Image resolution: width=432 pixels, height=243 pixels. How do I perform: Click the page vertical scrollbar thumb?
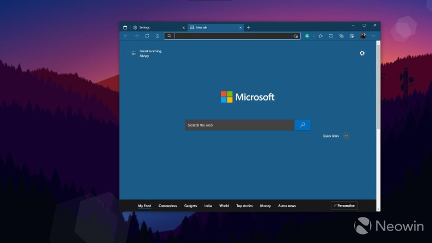378,87
